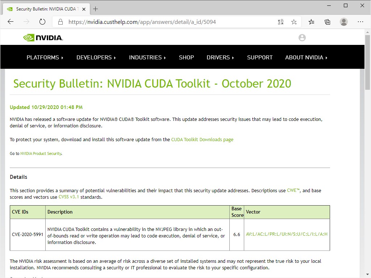Viewport: 371px width, 278px height.
Task: Open the Favorites list icon
Action: (x=311, y=22)
